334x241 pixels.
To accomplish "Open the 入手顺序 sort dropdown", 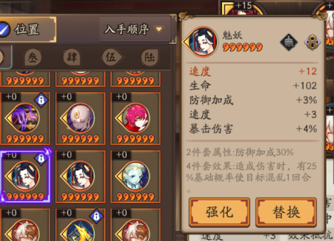I will tap(135, 29).
